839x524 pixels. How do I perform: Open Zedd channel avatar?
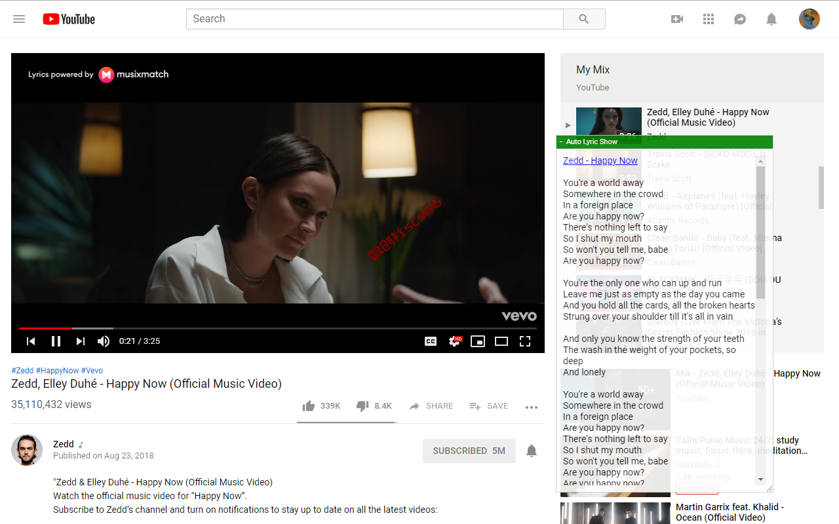(27, 450)
